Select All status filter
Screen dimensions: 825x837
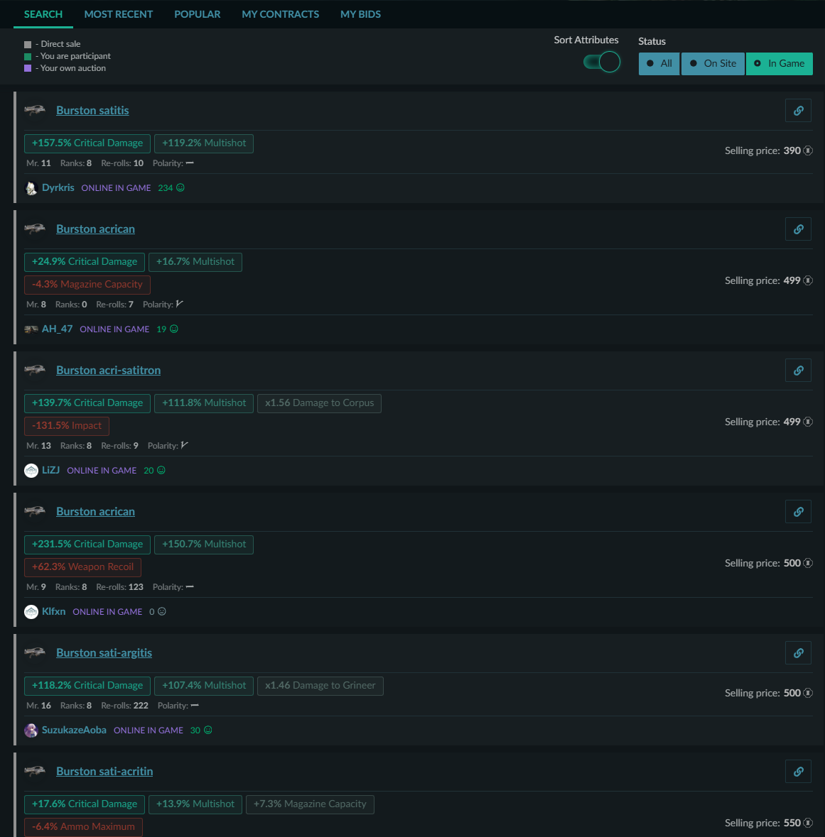659,63
